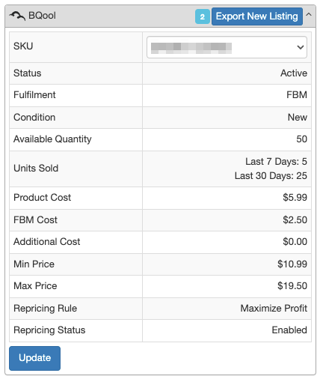Collapse the BQool panel with the chevron
The width and height of the screenshot is (320, 379).
click(x=309, y=14)
